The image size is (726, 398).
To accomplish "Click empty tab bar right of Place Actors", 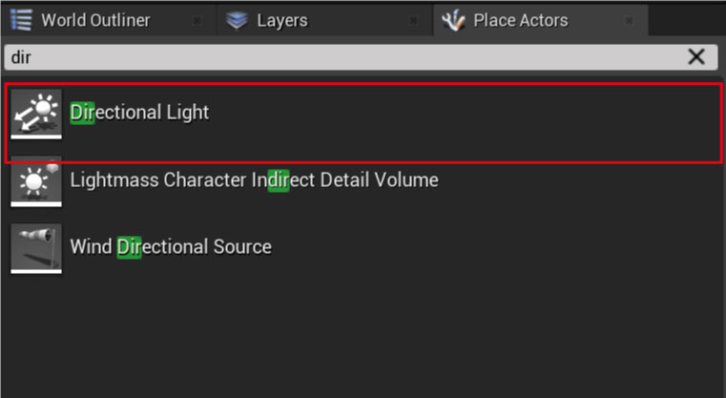I will tap(687, 19).
